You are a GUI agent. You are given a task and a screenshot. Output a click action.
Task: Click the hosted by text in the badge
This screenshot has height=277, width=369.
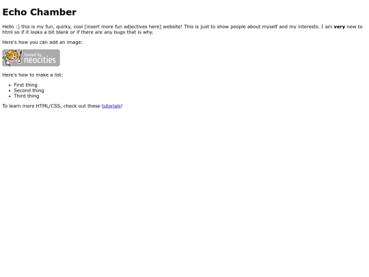coord(33,55)
